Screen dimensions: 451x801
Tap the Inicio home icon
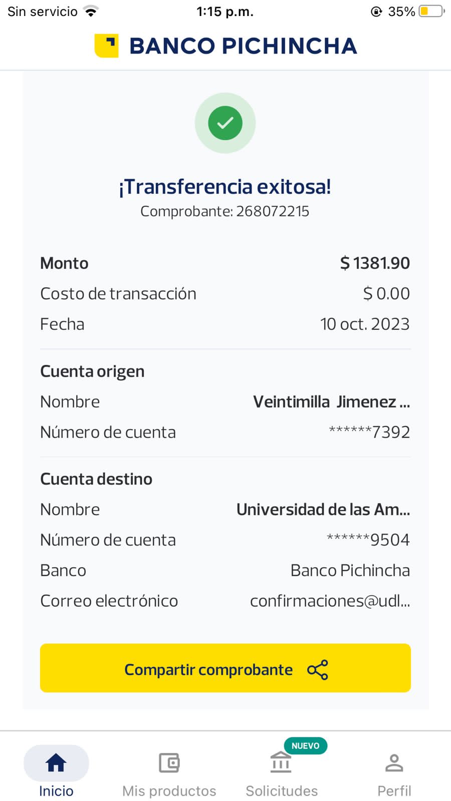coord(56,762)
